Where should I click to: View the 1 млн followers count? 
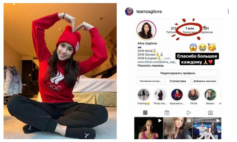tap(190, 30)
